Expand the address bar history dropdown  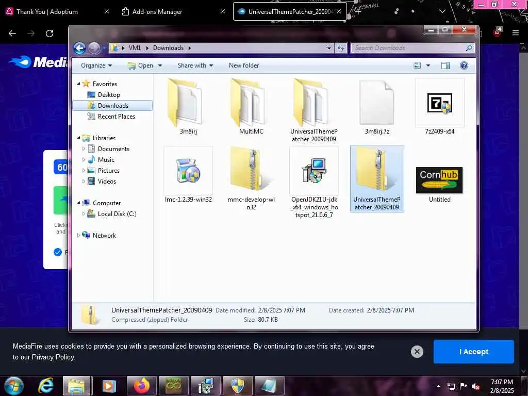[329, 48]
